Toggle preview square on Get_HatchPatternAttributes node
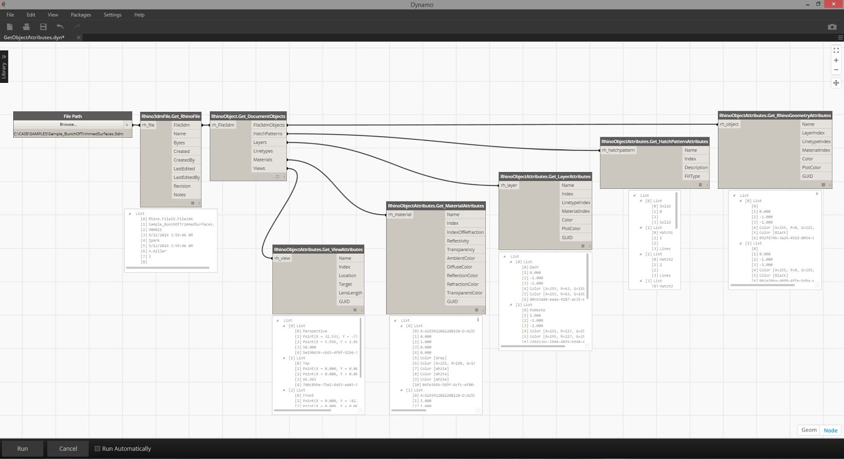844x459 pixels. click(700, 185)
